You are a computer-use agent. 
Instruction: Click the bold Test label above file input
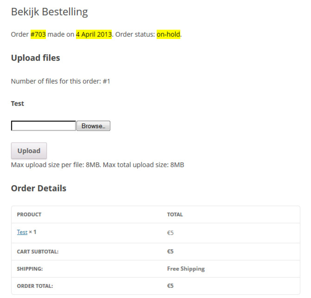point(17,103)
